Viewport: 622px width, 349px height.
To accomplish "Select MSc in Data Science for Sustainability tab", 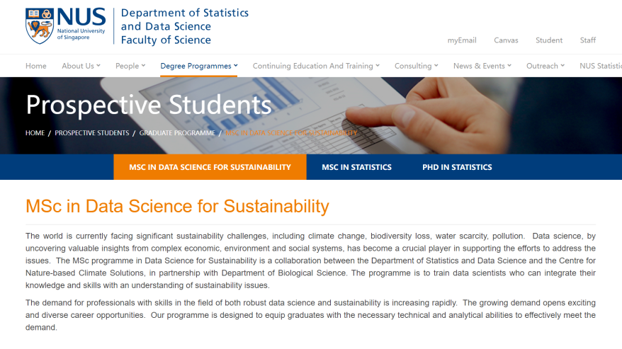I will pos(210,167).
